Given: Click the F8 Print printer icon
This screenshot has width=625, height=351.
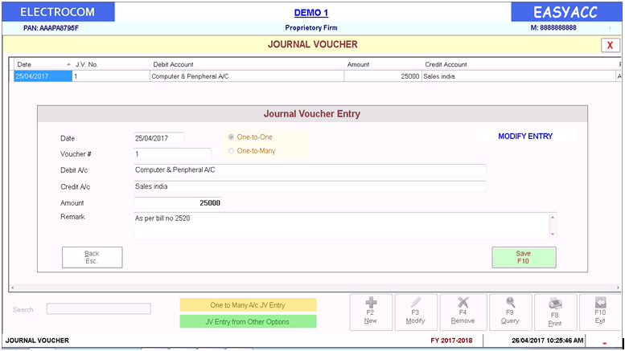Looking at the screenshot, I should point(555,304).
